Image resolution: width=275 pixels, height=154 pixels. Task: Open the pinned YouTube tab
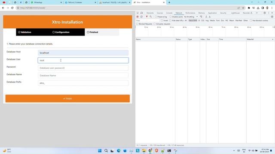point(4,3)
